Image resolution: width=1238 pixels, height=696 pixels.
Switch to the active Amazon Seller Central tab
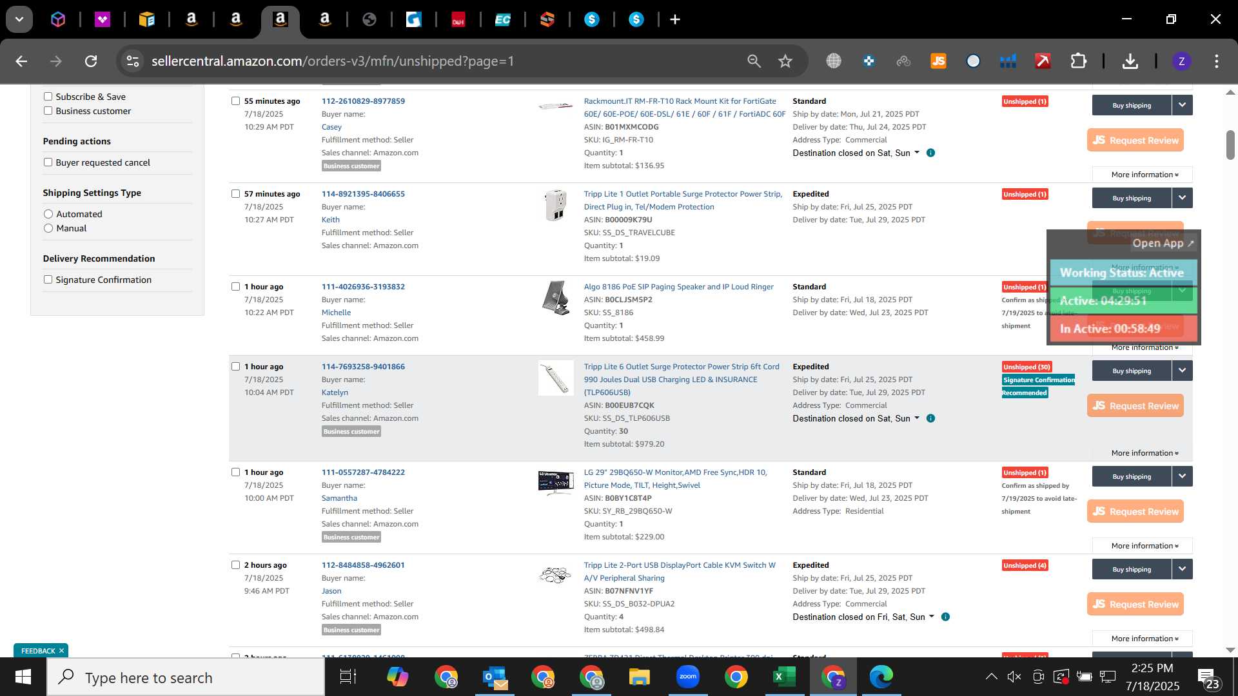[280, 20]
